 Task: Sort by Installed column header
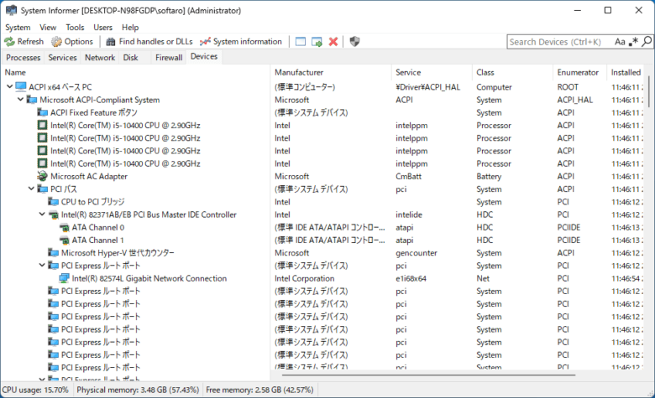(626, 72)
